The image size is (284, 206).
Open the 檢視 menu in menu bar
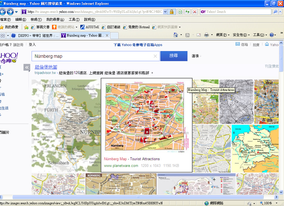point(36,20)
